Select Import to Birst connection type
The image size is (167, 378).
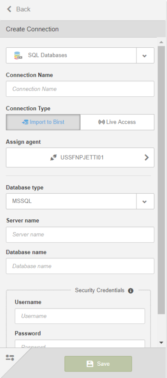43,122
